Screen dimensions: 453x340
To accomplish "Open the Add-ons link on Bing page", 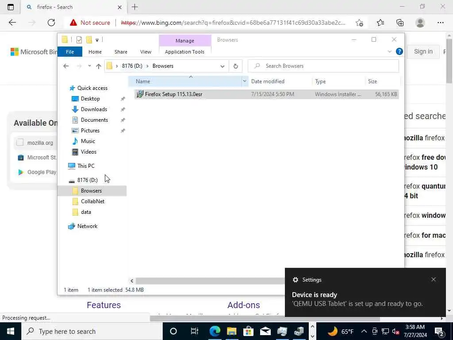I will (244, 305).
